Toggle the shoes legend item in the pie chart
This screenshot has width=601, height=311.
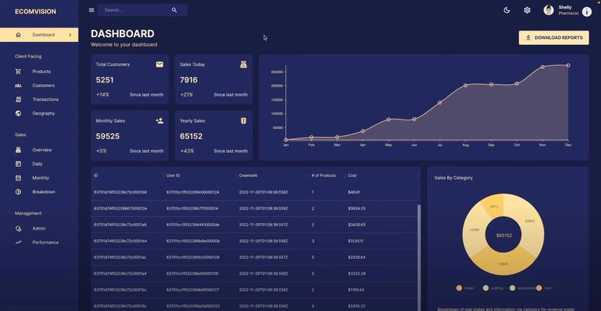[x=465, y=288]
